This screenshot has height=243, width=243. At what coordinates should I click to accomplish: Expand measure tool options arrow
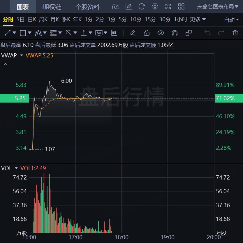(x=90, y=33)
